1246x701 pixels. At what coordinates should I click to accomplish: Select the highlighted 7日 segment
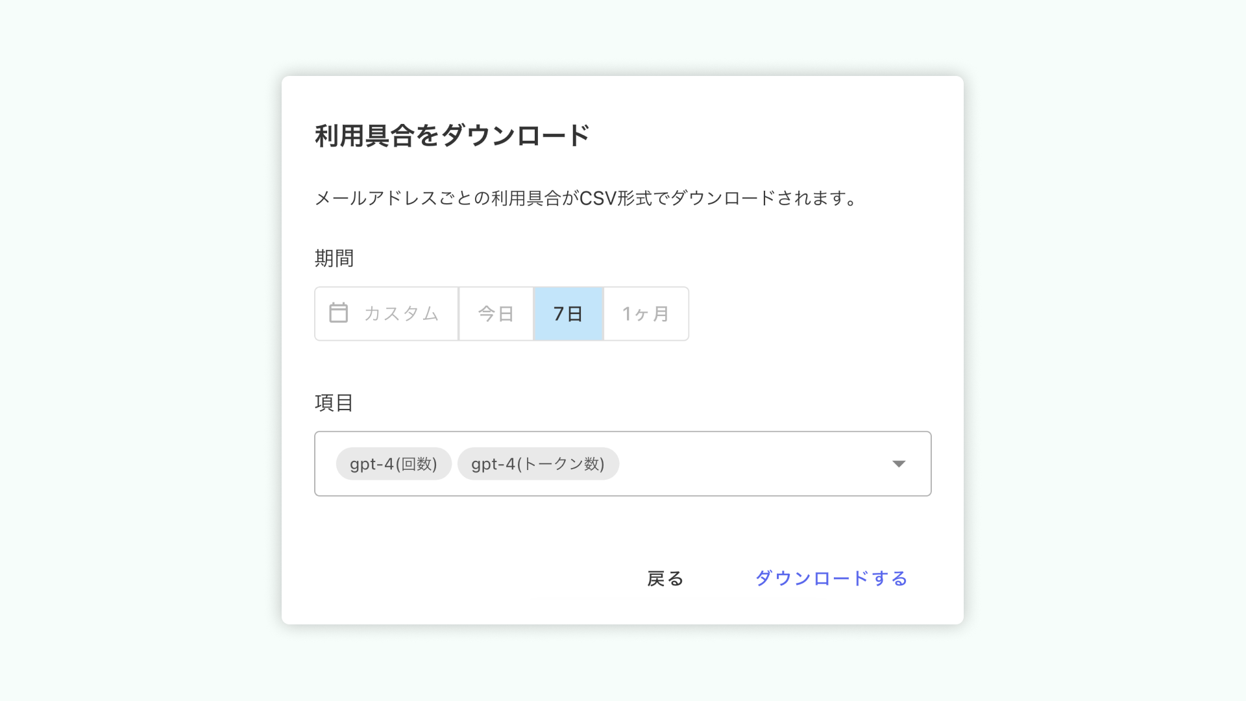(x=568, y=314)
